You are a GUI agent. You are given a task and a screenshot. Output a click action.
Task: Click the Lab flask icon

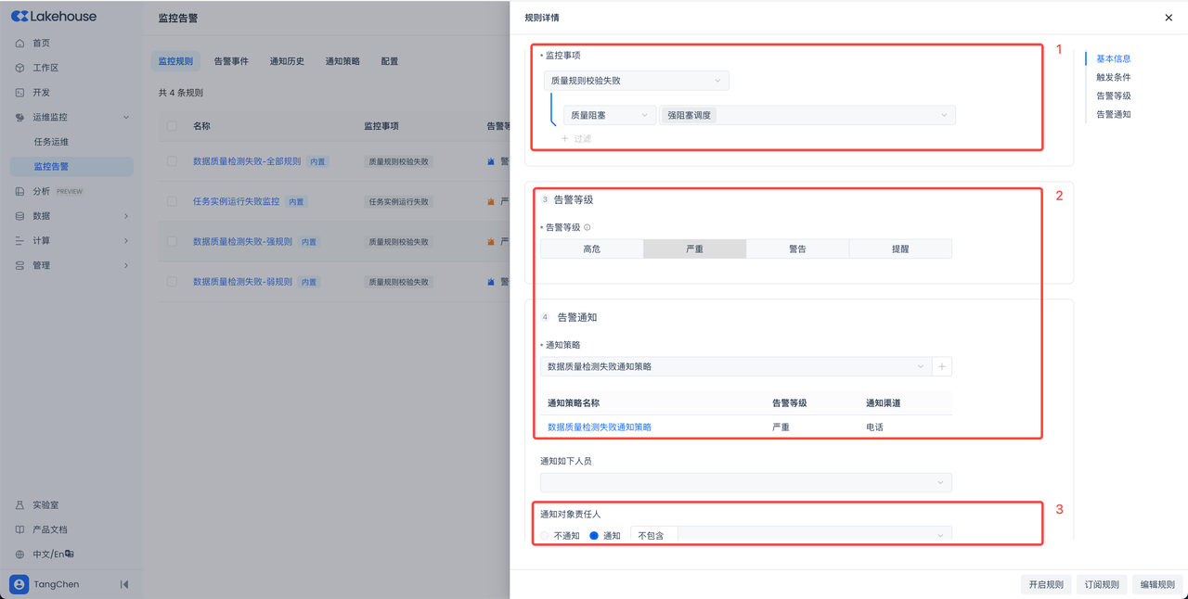click(19, 505)
